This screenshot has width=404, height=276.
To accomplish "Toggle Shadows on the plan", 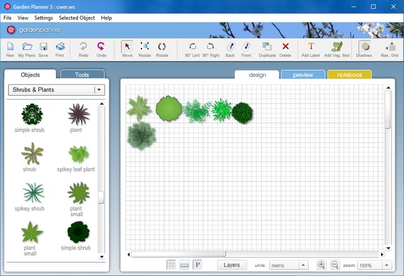I will (364, 49).
